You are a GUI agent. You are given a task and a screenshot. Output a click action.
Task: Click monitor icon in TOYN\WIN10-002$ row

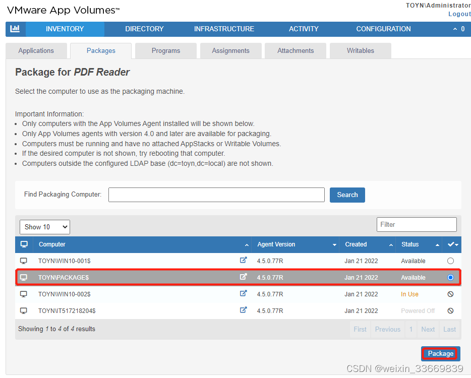(x=23, y=294)
